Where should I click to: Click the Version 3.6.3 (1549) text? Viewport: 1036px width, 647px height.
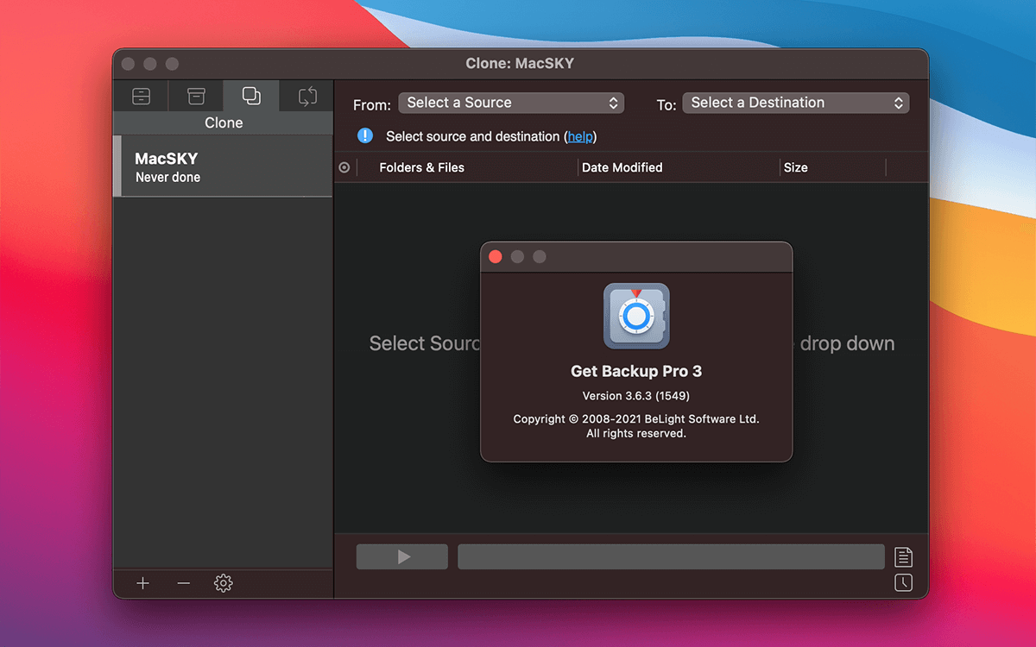[x=636, y=396]
